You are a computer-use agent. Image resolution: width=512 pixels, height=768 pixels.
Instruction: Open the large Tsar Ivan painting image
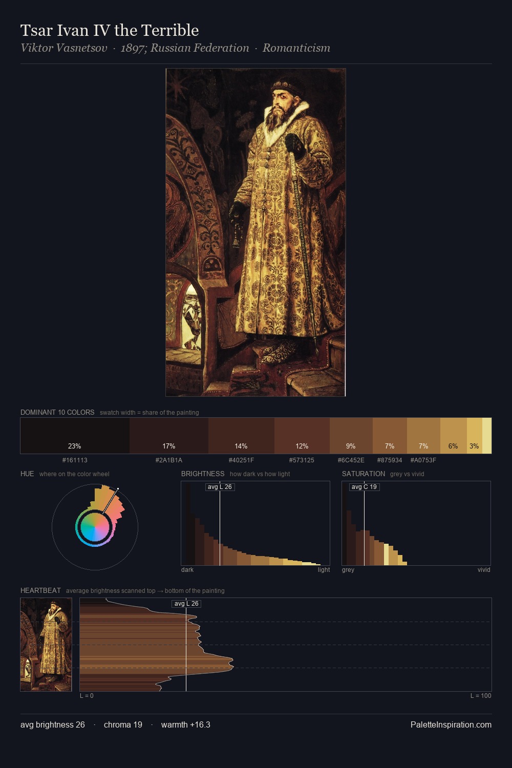(x=255, y=232)
